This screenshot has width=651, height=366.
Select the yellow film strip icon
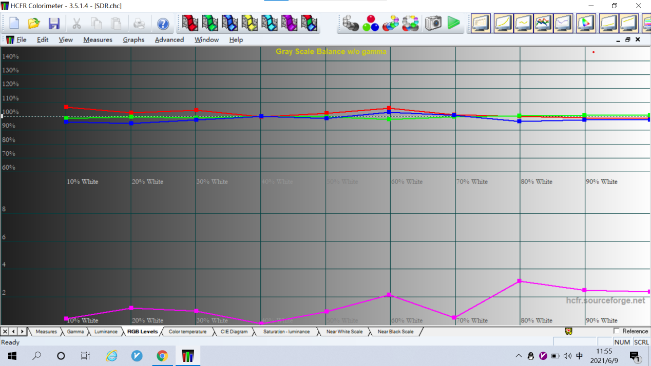(250, 23)
